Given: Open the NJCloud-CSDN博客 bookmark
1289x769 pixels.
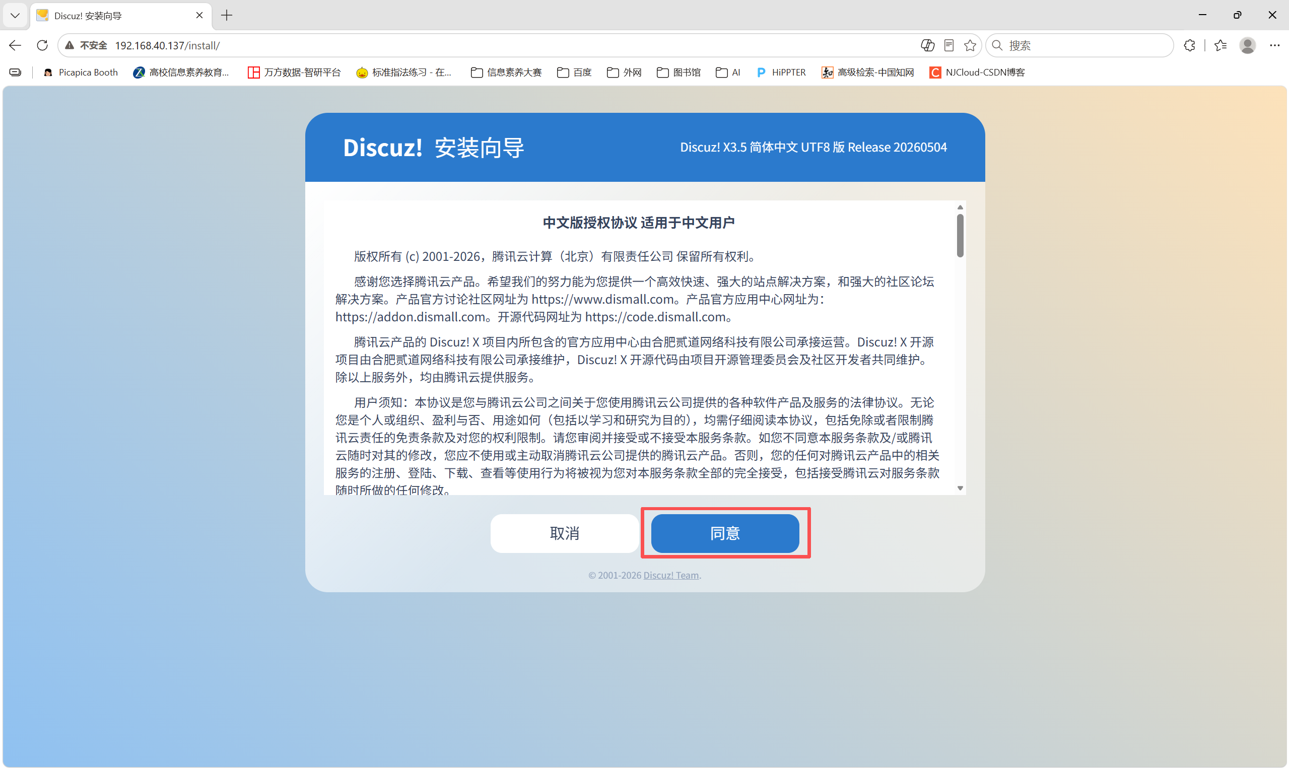Looking at the screenshot, I should (978, 73).
